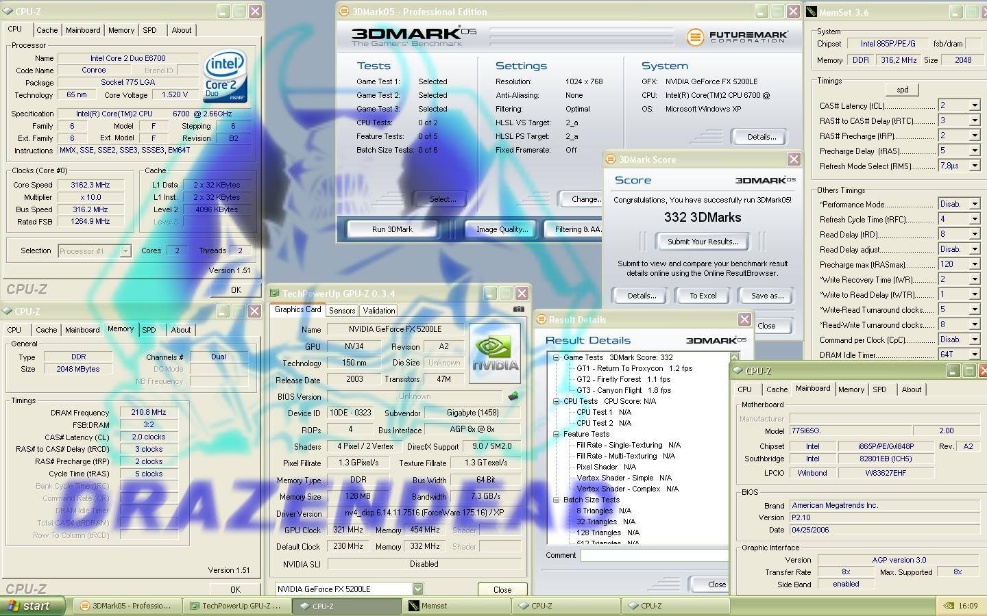Click the Save as button in 3DMark Score
This screenshot has height=616, width=987.
click(x=767, y=296)
